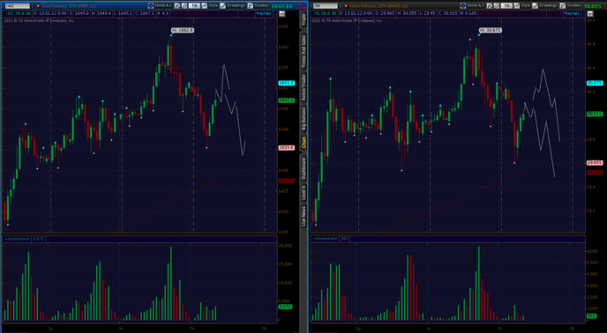The height and width of the screenshot is (333, 607).
Task: Click the fractals study label on Gold chart
Action: tap(263, 13)
